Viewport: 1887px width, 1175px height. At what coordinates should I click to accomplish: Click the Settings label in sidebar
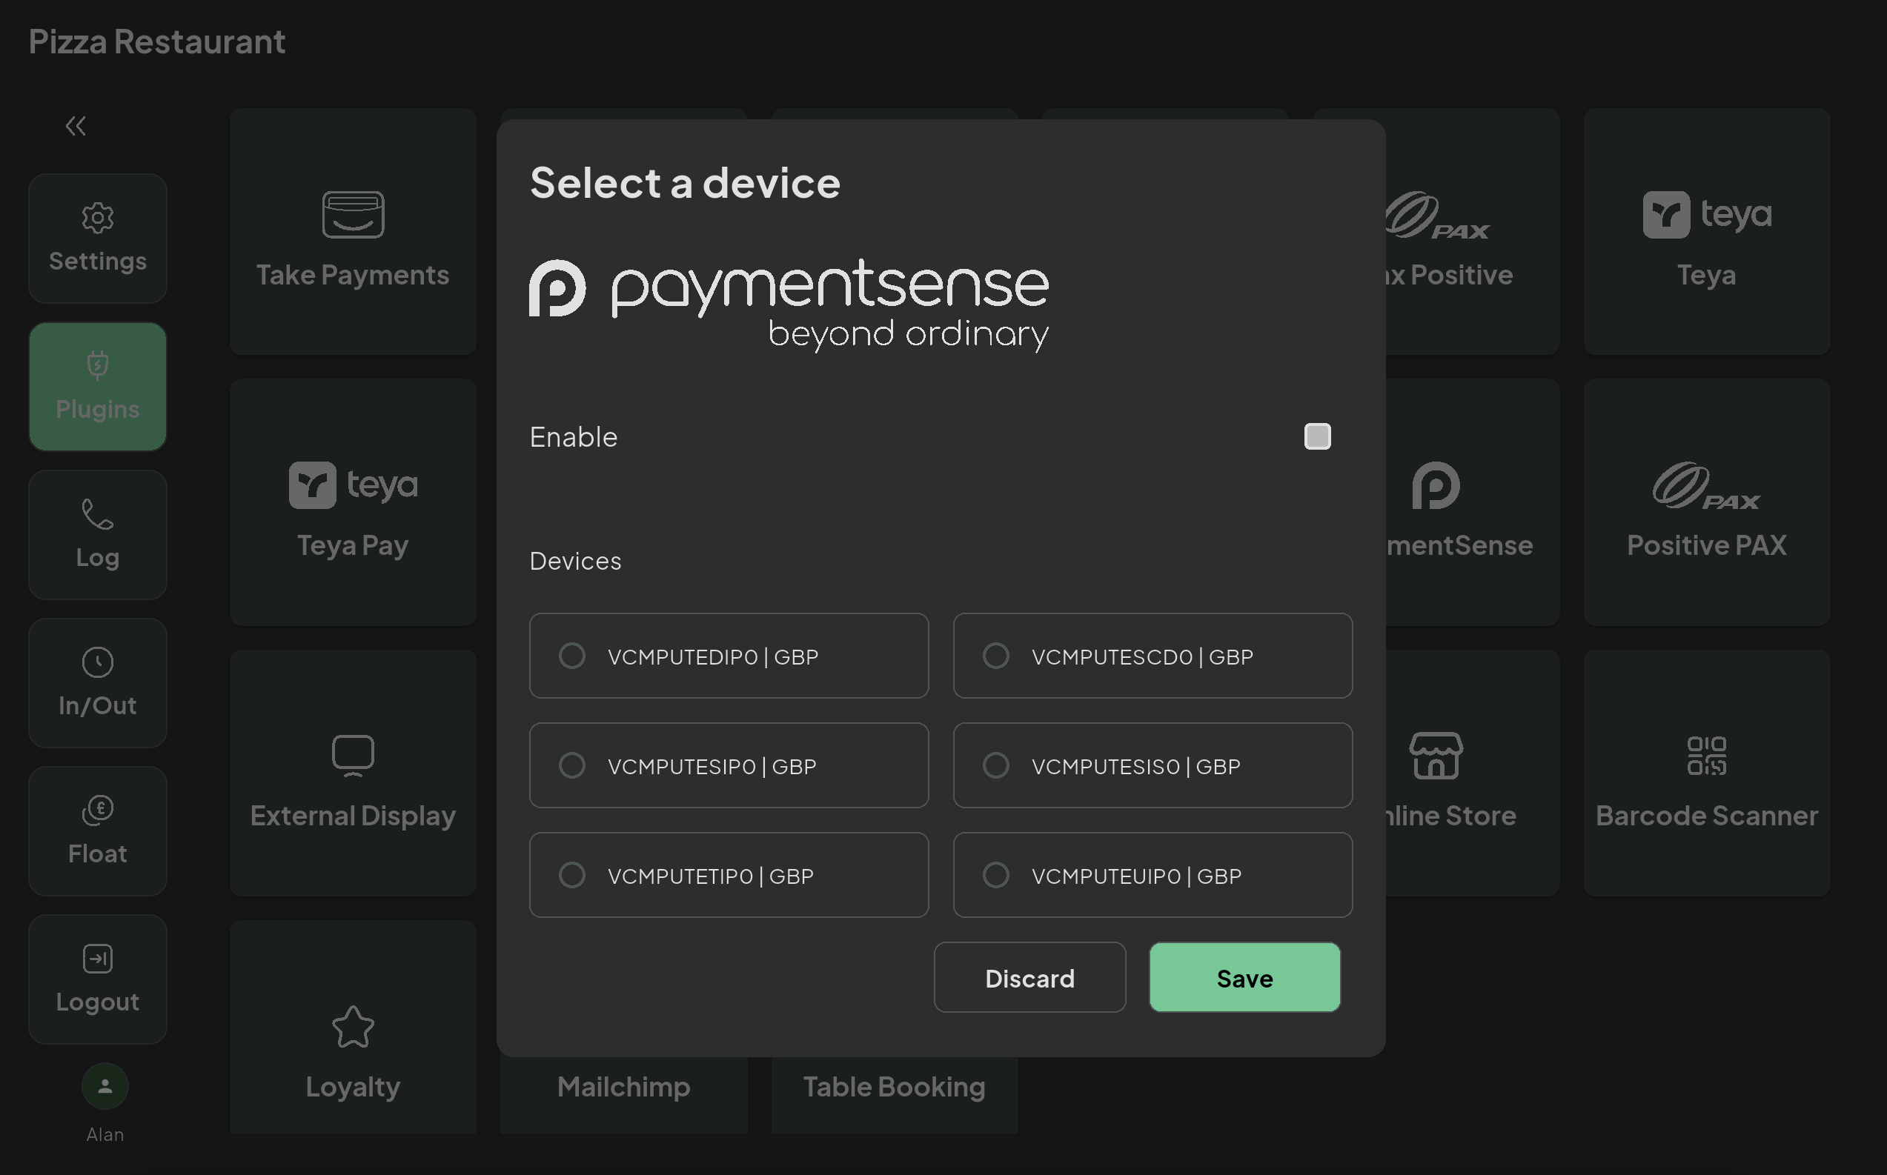98,261
